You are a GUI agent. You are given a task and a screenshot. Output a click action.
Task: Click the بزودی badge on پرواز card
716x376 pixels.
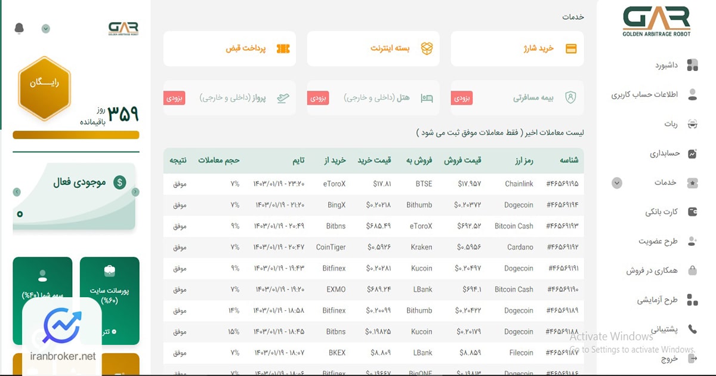coord(174,98)
